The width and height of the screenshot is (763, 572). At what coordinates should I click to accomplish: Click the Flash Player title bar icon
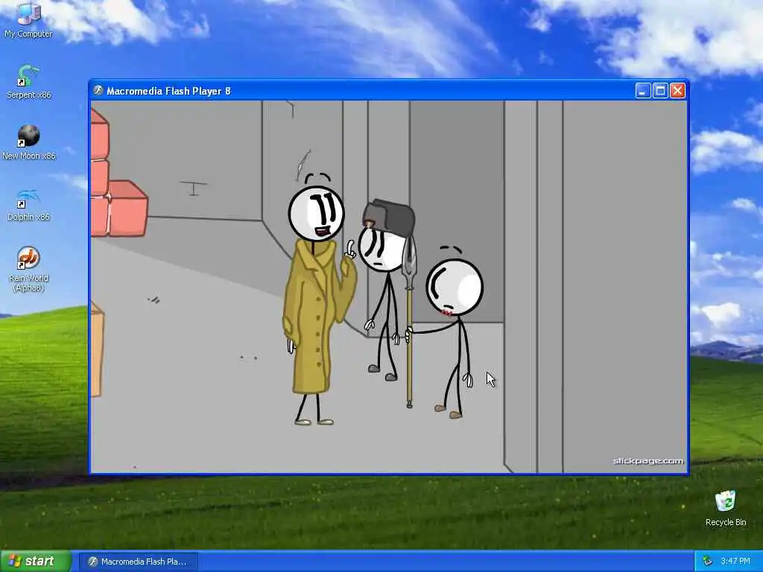pyautogui.click(x=98, y=90)
